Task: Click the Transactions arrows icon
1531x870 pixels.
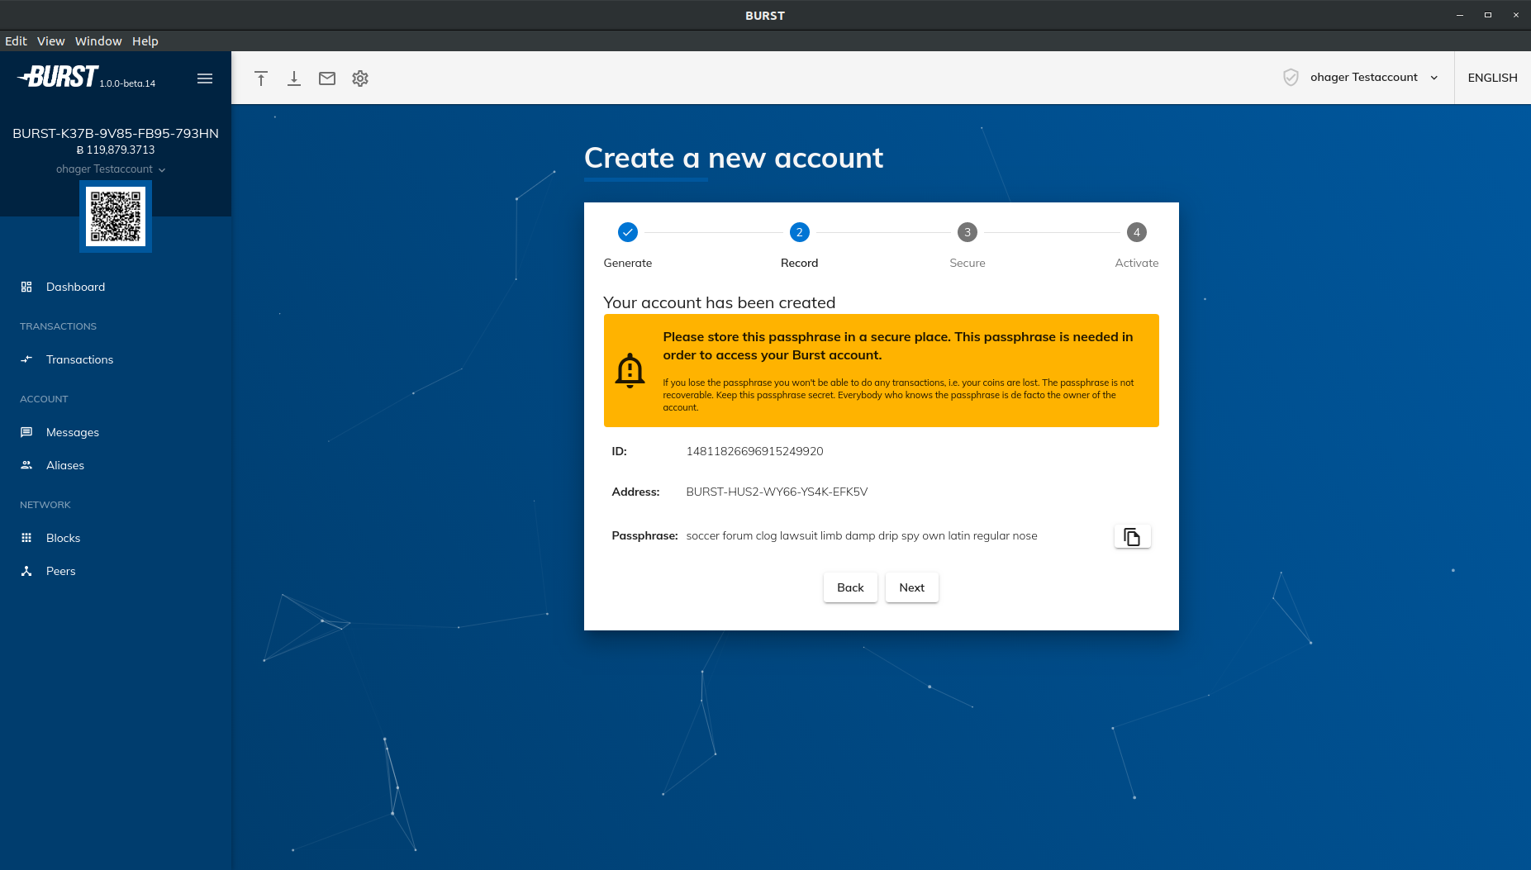Action: click(x=26, y=359)
